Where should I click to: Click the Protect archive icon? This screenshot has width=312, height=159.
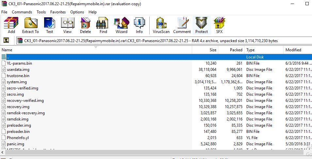pos(201,25)
